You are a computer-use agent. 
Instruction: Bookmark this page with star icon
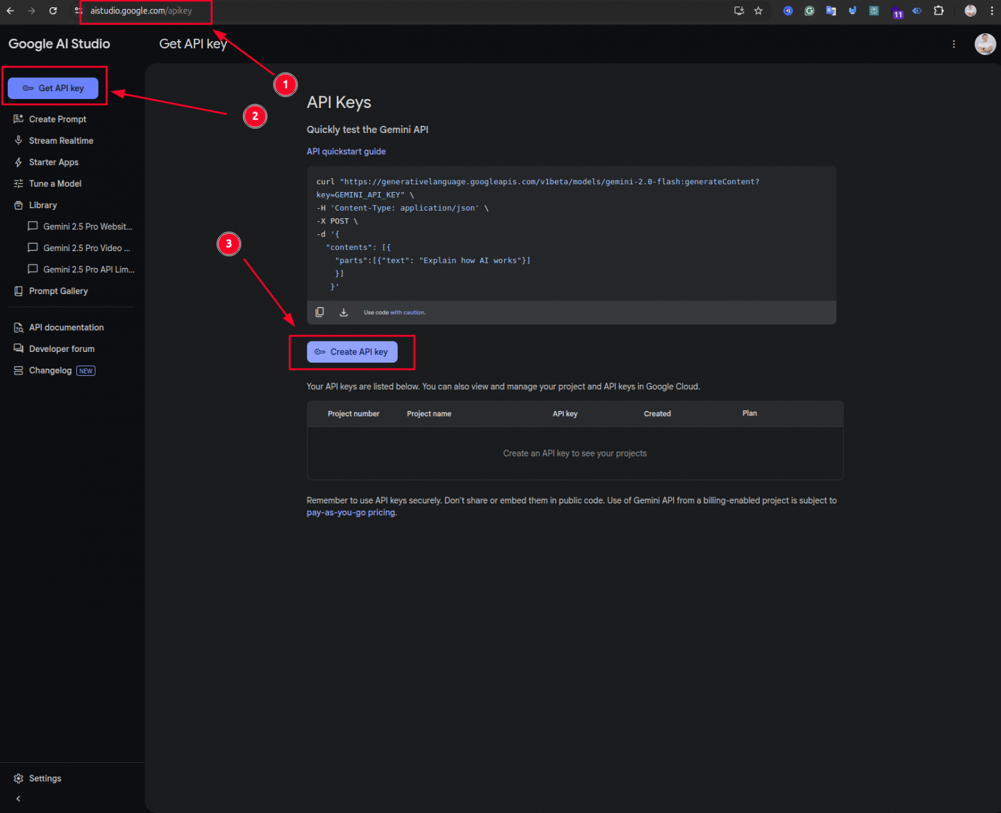pos(758,11)
